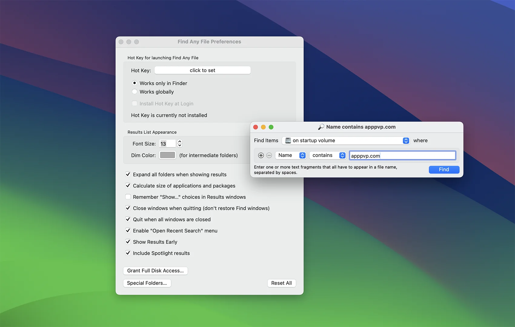Select the Works globally radio option
Viewport: 515px width, 327px height.
pos(135,91)
